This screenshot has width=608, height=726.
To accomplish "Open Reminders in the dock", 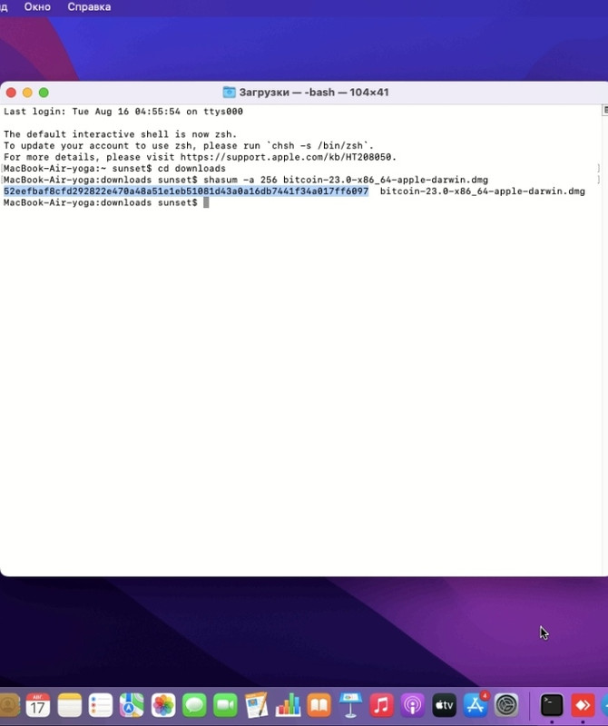I will (101, 705).
